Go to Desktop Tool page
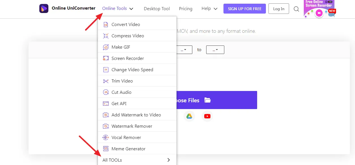 157,9
